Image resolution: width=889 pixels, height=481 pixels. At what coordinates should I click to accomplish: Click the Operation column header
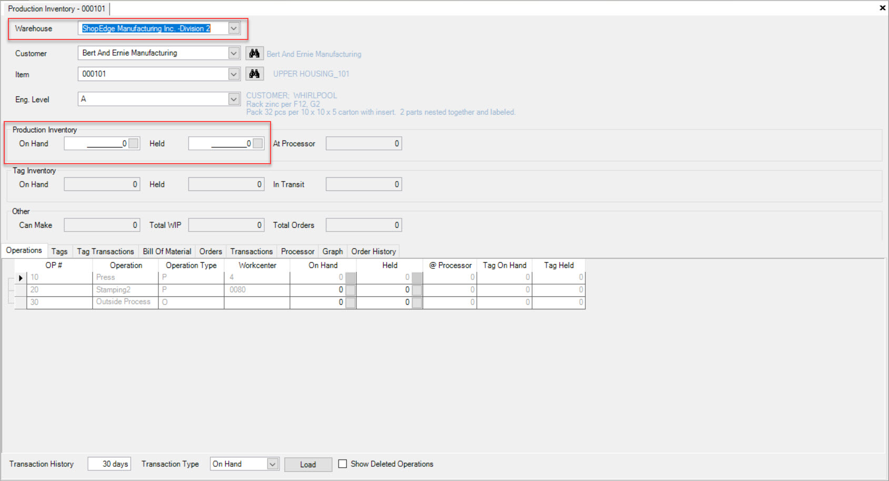click(126, 265)
